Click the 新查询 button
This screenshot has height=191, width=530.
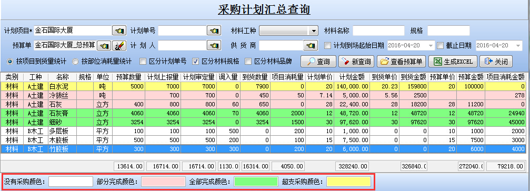pyautogui.click(x=356, y=62)
